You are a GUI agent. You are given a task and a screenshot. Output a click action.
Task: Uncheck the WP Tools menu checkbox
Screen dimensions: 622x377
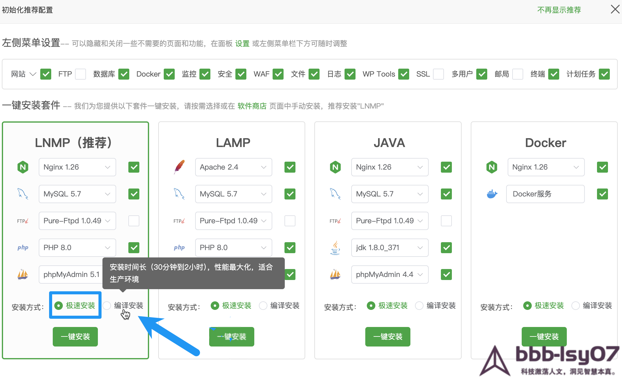(x=404, y=74)
